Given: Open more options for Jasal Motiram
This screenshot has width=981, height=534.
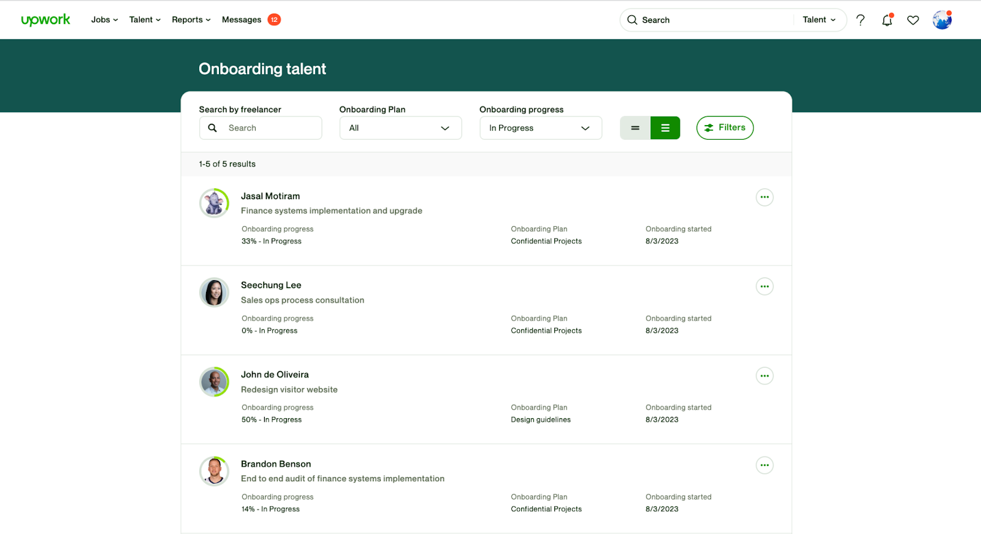Looking at the screenshot, I should click(764, 197).
